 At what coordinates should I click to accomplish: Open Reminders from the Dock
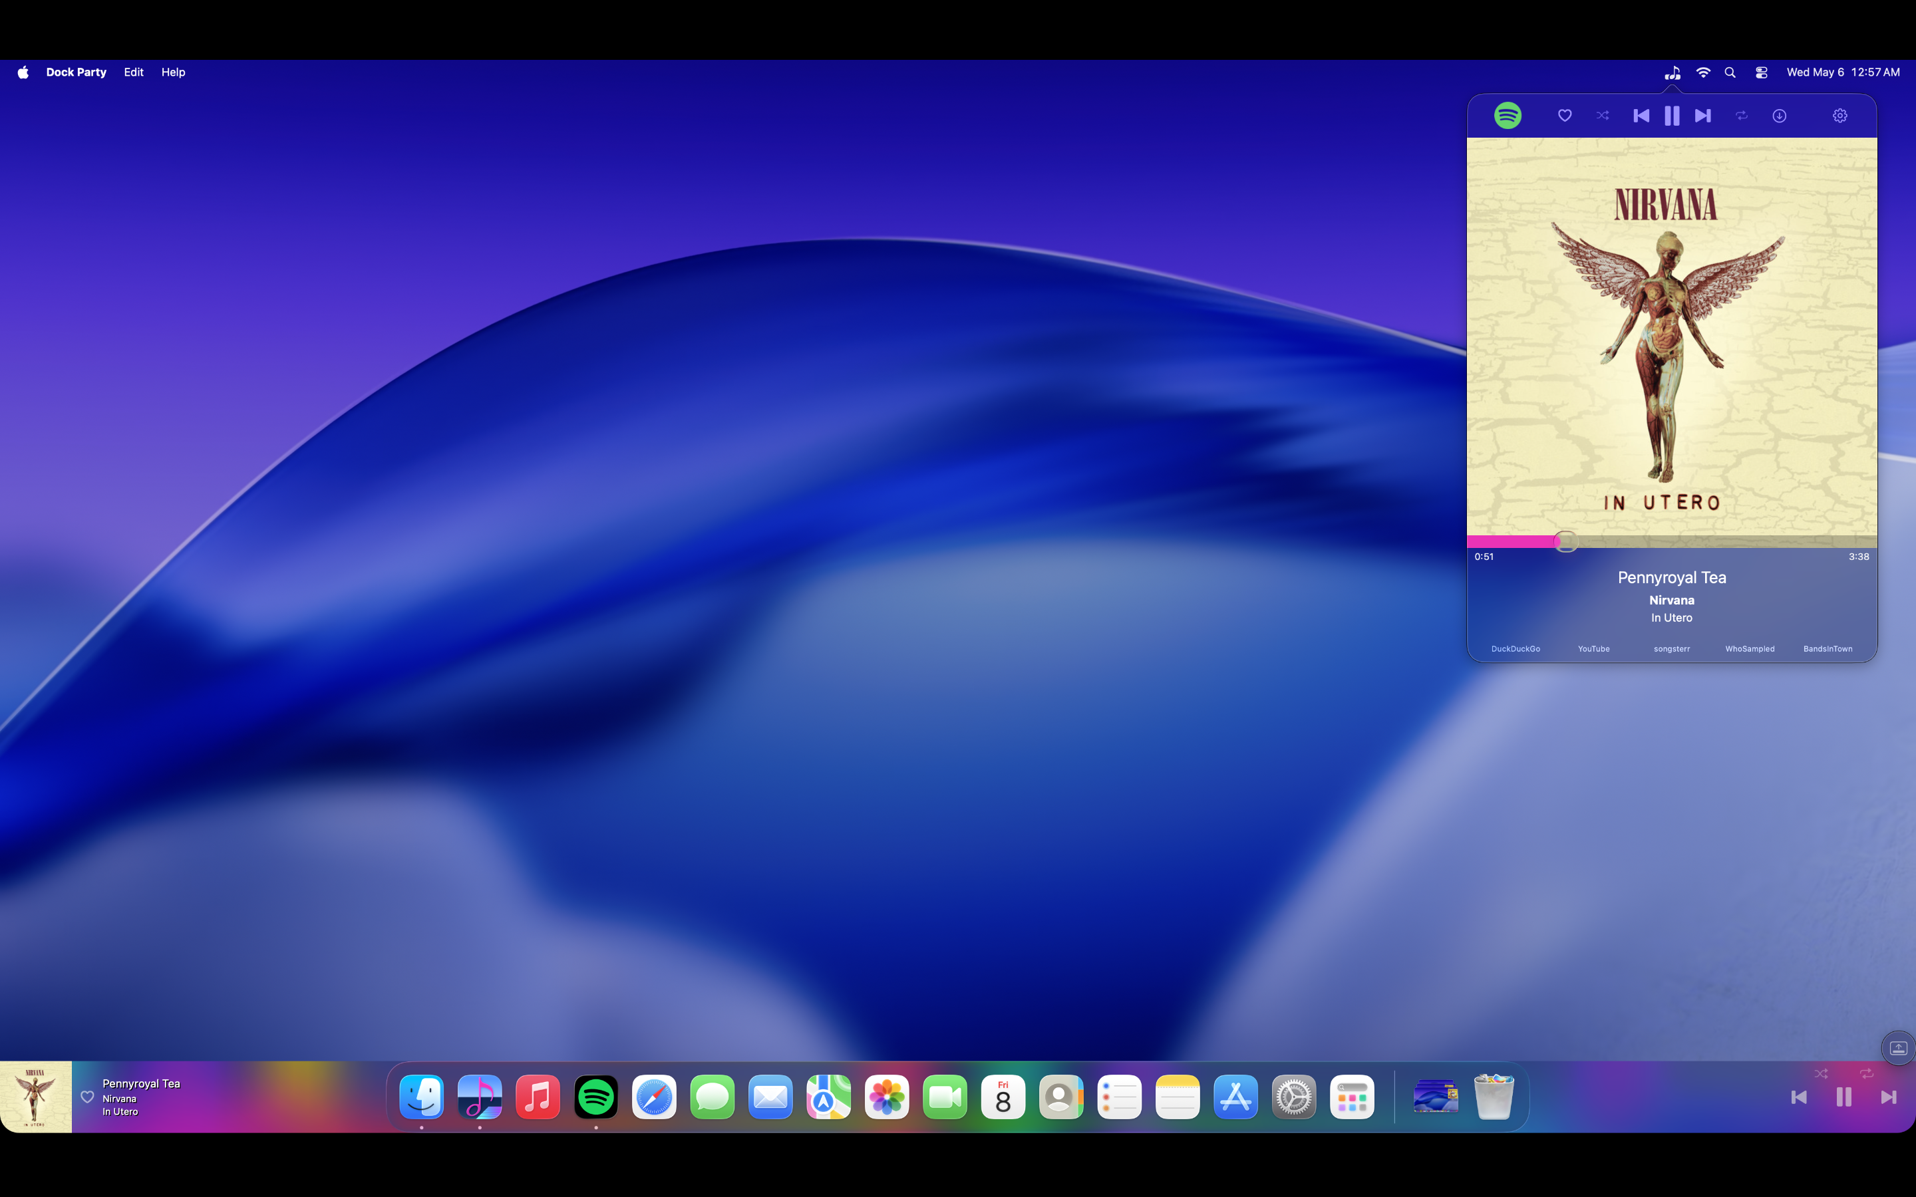(x=1120, y=1097)
